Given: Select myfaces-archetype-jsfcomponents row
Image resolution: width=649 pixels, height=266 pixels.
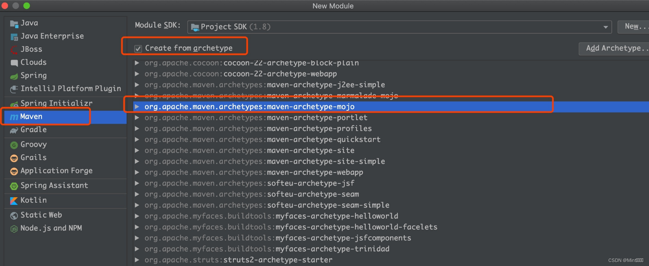Looking at the screenshot, I should (391, 238).
